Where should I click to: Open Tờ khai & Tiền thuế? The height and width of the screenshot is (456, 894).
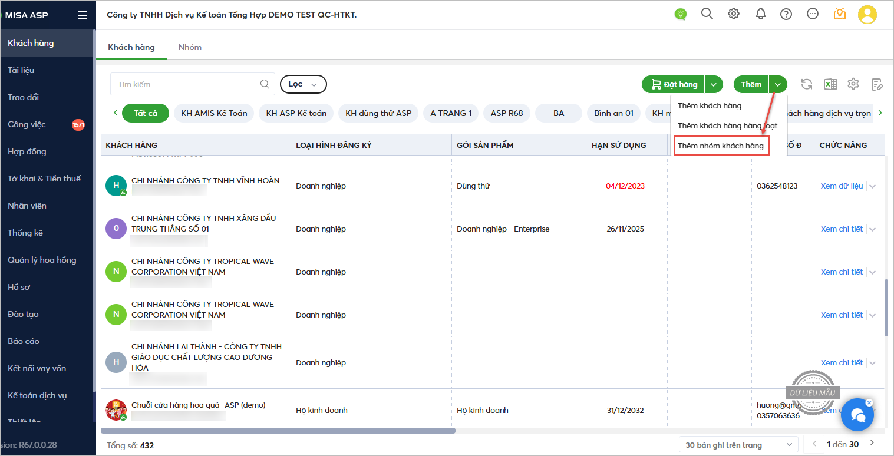click(47, 179)
